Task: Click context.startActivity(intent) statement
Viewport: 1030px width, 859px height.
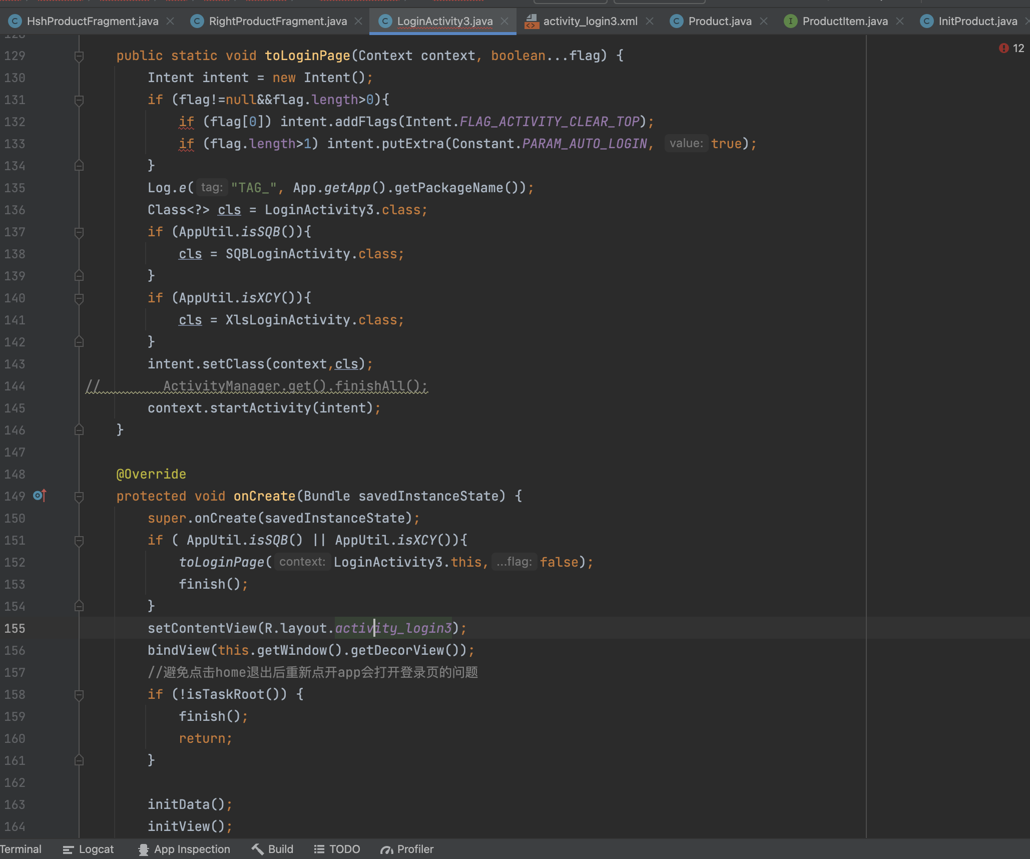Action: pos(264,408)
